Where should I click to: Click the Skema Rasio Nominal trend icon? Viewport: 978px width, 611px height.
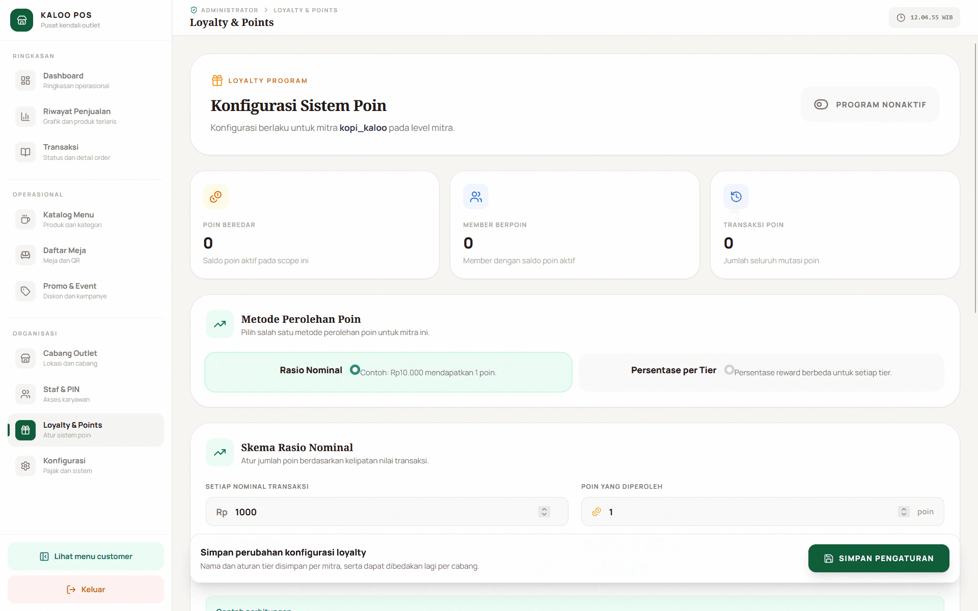(x=220, y=453)
